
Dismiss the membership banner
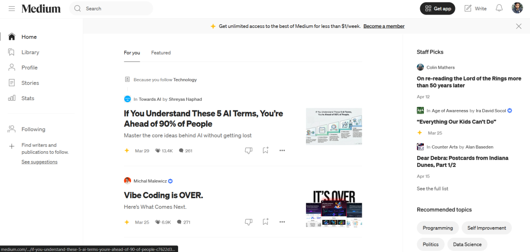[x=519, y=26]
